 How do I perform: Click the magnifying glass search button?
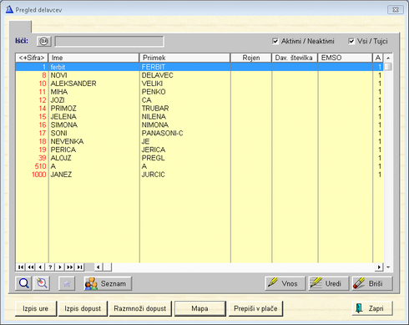23,283
